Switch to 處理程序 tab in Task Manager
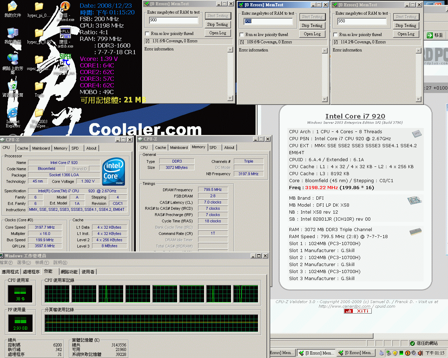 [x=31, y=272]
